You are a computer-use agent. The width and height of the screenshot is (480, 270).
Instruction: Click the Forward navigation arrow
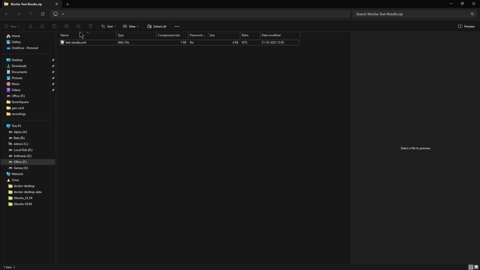19,14
